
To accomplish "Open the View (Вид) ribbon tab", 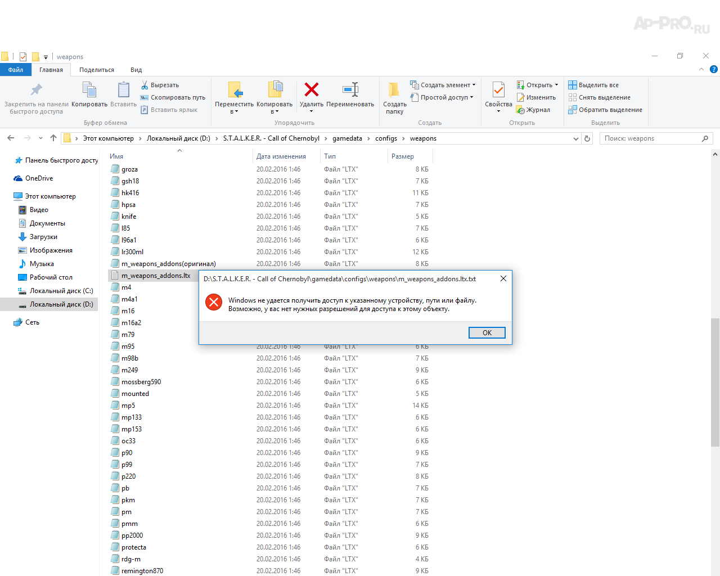I will click(136, 70).
